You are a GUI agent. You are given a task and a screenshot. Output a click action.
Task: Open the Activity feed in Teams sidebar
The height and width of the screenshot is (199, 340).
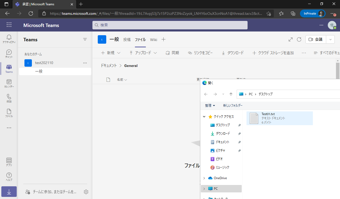(x=9, y=39)
